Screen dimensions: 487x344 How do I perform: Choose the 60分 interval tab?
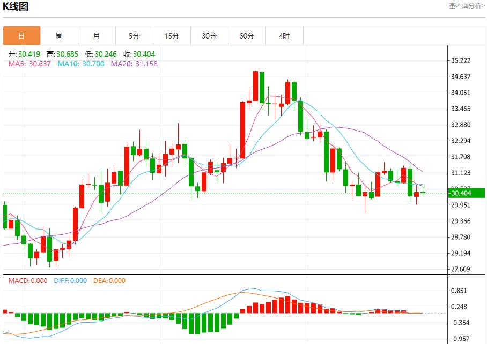coord(247,36)
